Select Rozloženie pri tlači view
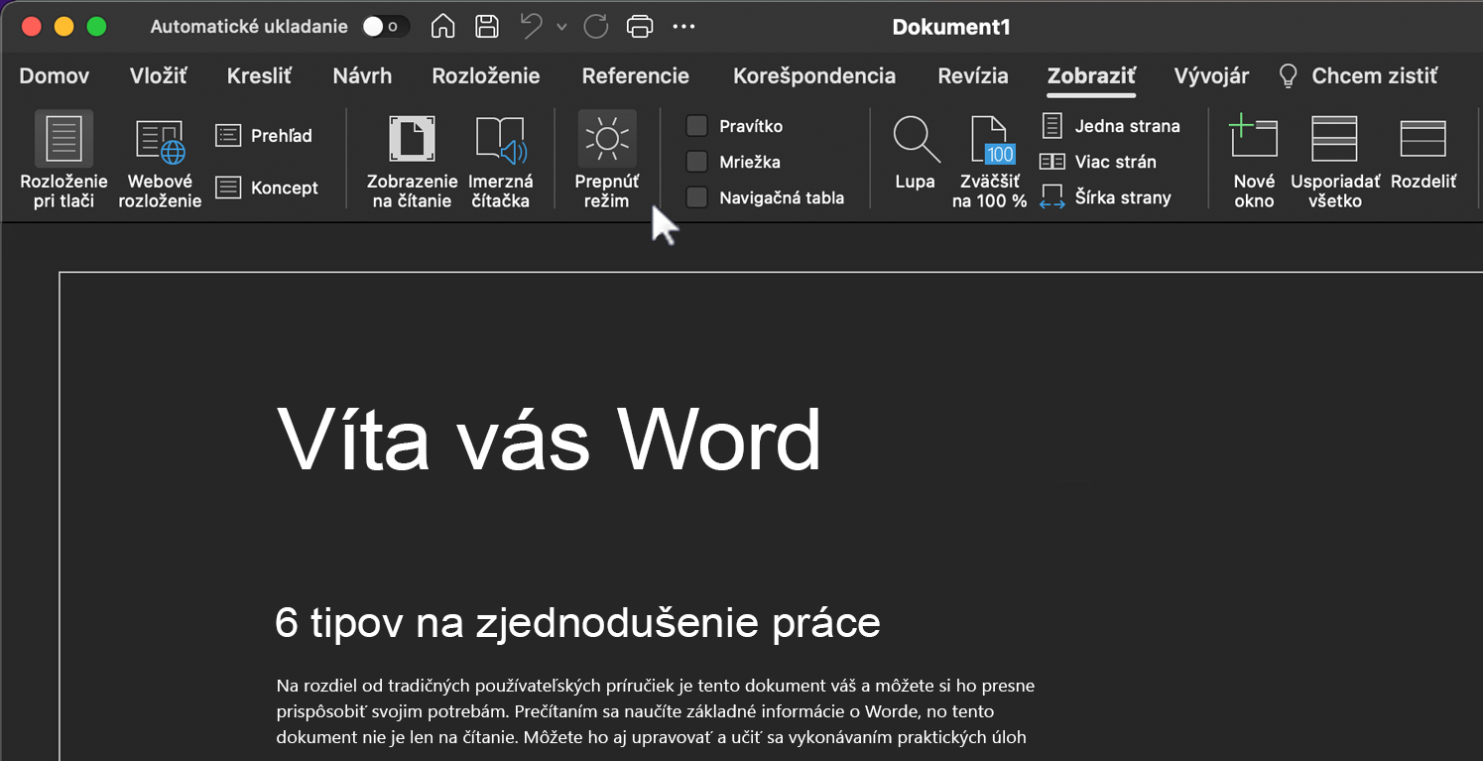The width and height of the screenshot is (1483, 761). 63,159
